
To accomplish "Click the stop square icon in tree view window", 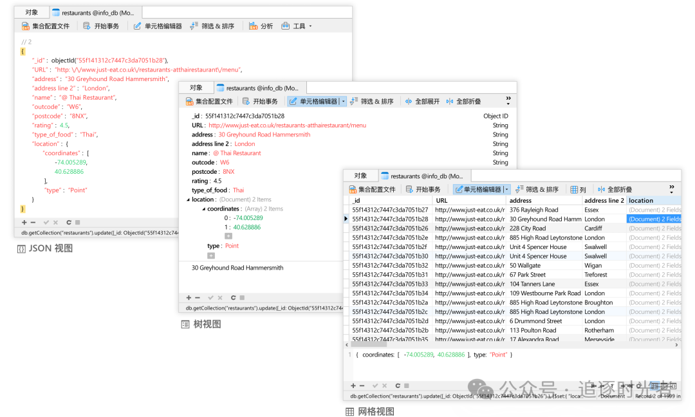I will [x=242, y=298].
